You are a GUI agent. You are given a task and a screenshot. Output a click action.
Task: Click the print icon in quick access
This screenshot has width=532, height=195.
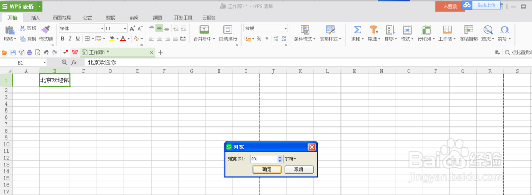(29, 53)
